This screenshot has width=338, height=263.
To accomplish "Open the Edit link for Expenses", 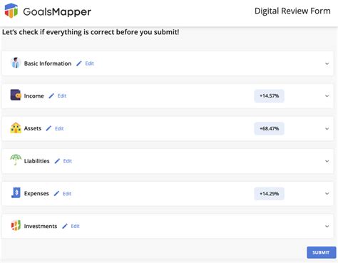I will [x=67, y=194].
